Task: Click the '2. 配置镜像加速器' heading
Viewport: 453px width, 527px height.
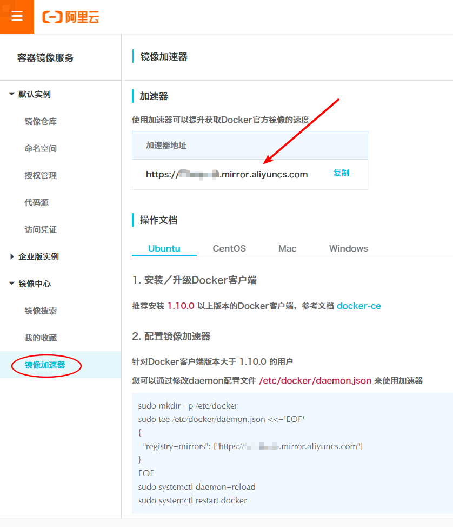Action: tap(171, 336)
